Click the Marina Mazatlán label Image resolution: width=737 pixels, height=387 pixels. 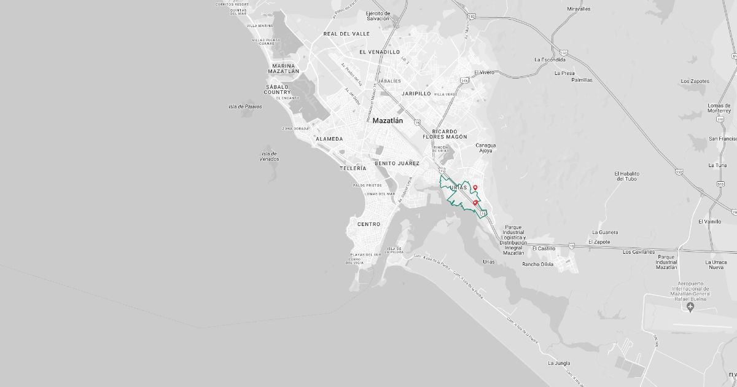pyautogui.click(x=283, y=68)
